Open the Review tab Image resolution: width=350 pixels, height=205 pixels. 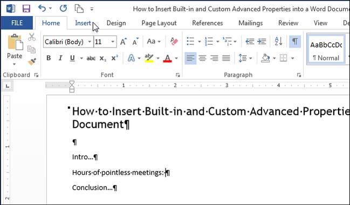[288, 23]
